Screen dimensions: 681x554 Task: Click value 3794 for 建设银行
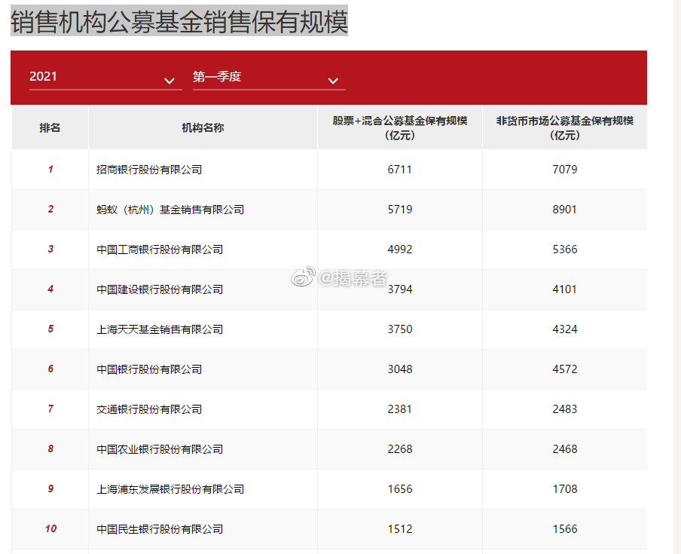pyautogui.click(x=399, y=289)
